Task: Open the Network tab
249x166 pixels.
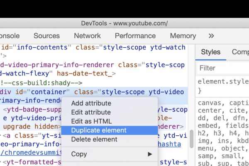Action: click(87, 36)
